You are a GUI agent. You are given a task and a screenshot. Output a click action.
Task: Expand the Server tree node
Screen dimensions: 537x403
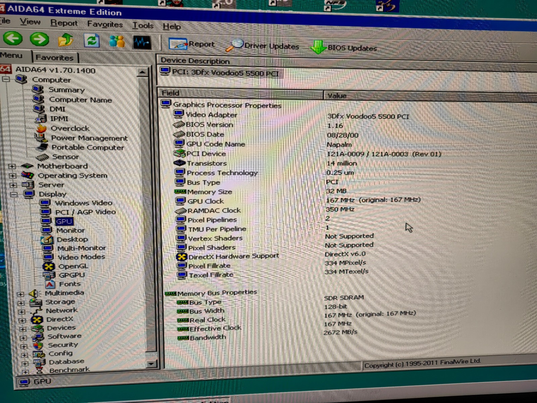click(x=13, y=185)
